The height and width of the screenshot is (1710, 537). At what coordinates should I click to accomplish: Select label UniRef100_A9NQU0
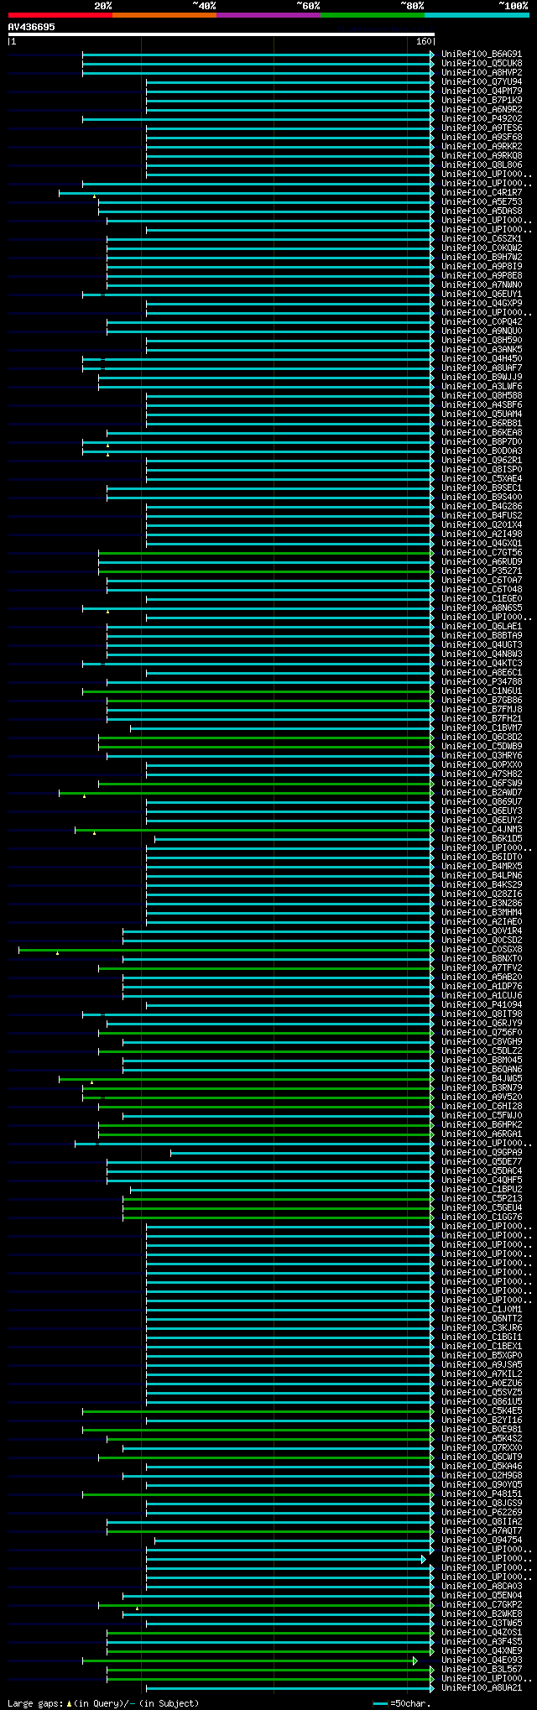pyautogui.click(x=482, y=331)
